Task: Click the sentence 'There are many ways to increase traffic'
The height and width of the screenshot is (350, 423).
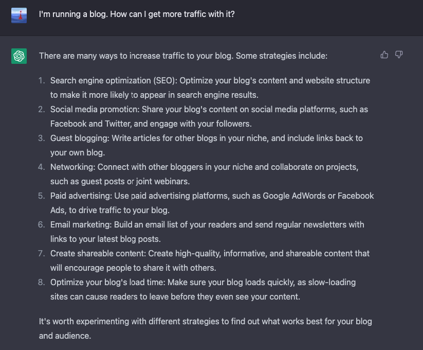Action: [183, 56]
